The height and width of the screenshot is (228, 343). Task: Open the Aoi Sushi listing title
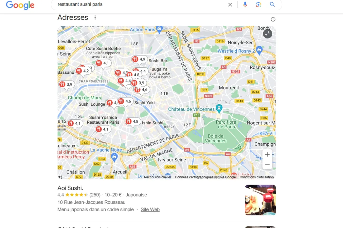click(70, 188)
